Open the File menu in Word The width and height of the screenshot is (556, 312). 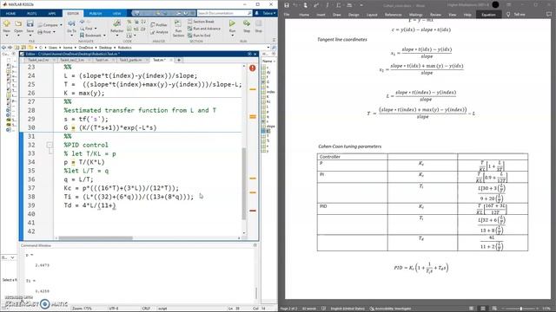point(287,15)
